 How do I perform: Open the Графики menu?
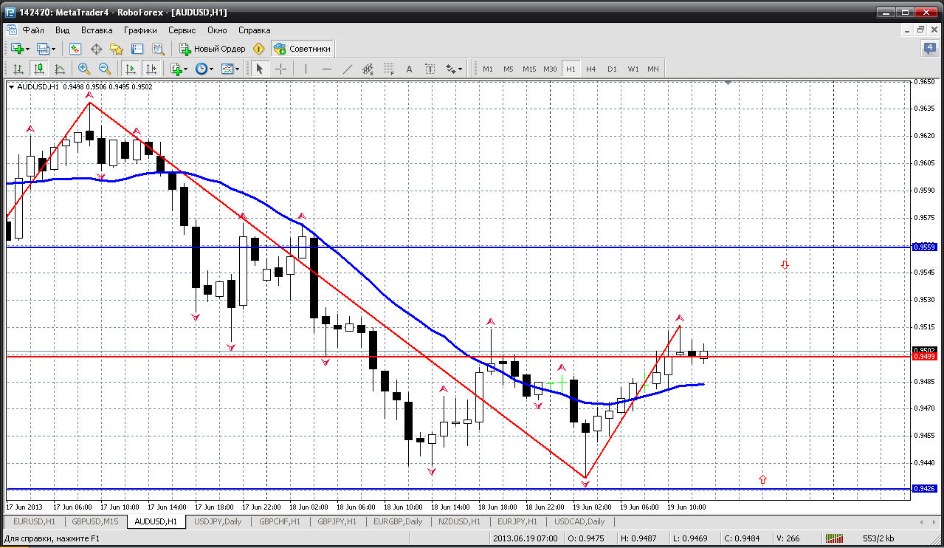click(140, 30)
